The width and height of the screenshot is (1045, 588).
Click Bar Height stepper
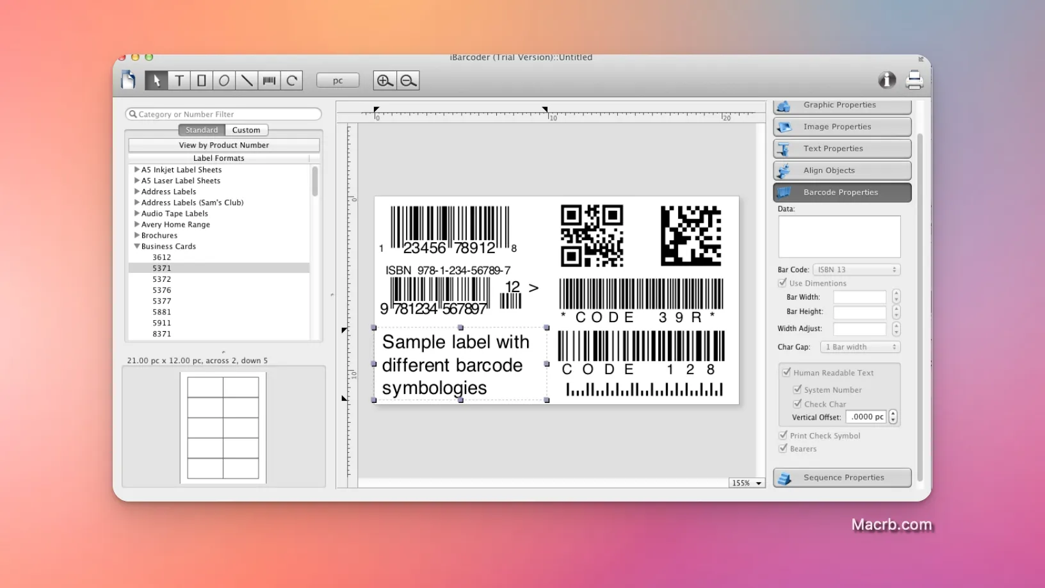tap(896, 312)
